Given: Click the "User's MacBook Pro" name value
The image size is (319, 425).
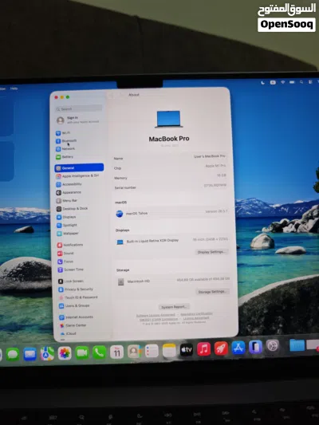Looking at the screenshot, I should (210, 156).
